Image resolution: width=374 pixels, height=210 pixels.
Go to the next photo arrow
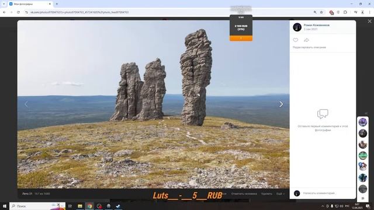tap(281, 104)
